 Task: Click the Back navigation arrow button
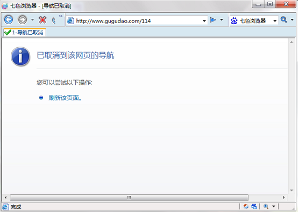(x=9, y=20)
